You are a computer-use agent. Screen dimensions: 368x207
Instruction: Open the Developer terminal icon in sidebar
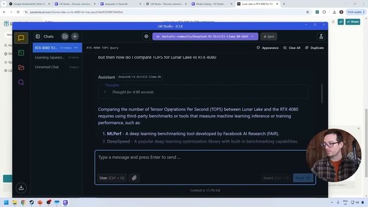pyautogui.click(x=21, y=53)
